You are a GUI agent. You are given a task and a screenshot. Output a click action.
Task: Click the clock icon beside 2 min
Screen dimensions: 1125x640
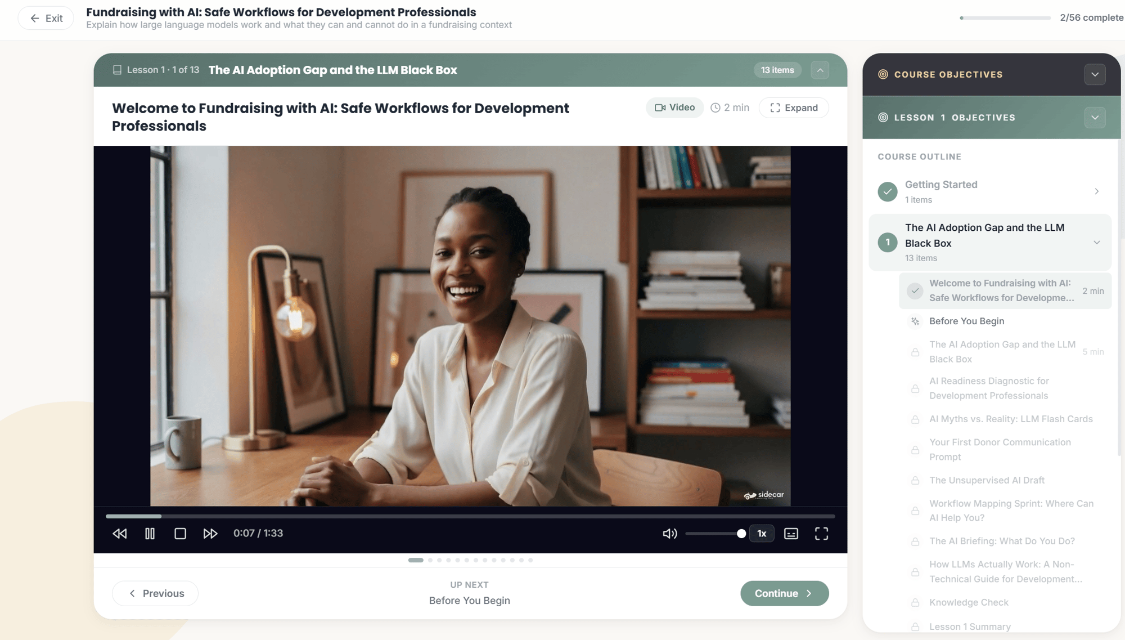(715, 108)
